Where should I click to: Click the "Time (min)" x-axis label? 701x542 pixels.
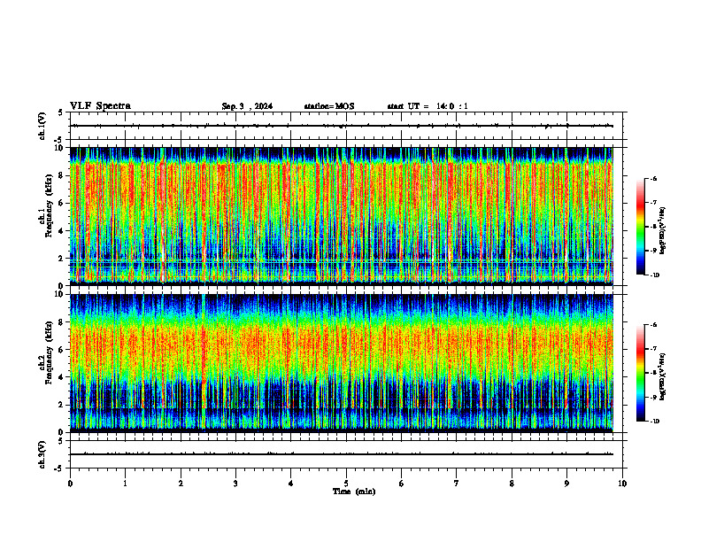click(x=354, y=492)
